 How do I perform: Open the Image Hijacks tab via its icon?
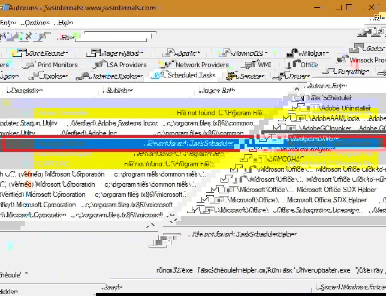point(93,53)
